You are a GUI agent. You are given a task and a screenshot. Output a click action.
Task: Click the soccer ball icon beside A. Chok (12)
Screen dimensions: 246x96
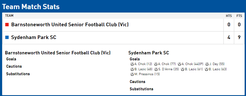coord(132,64)
